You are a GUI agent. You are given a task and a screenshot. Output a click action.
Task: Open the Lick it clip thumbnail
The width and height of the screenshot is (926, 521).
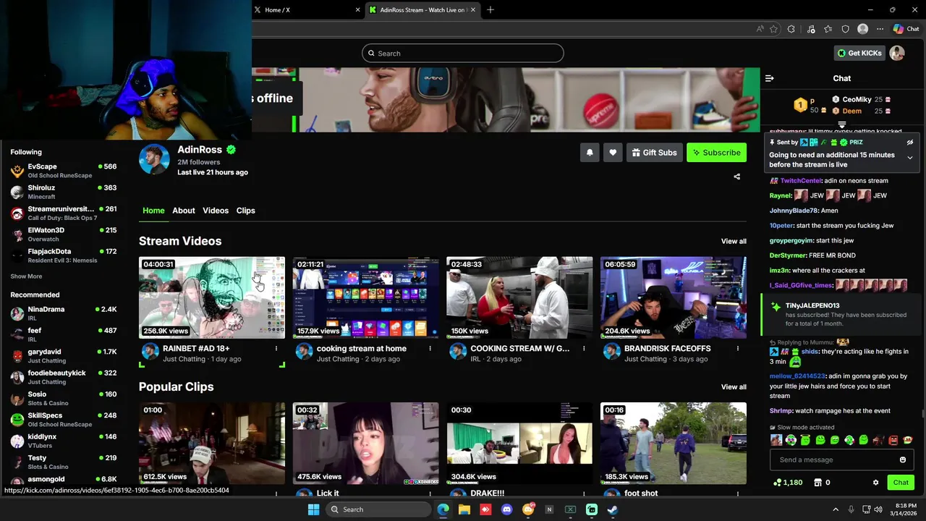(x=366, y=444)
